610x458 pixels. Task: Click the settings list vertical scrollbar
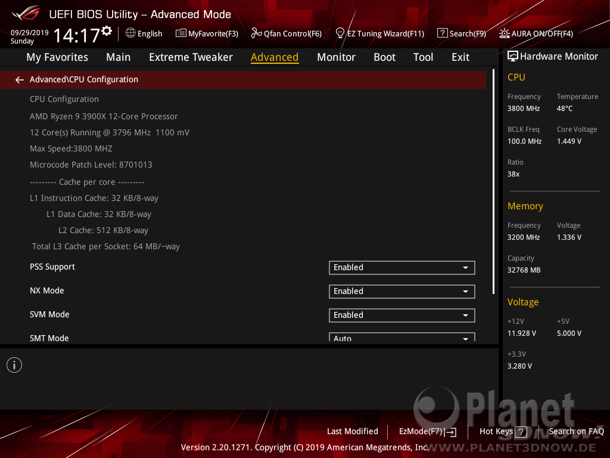coord(493,181)
